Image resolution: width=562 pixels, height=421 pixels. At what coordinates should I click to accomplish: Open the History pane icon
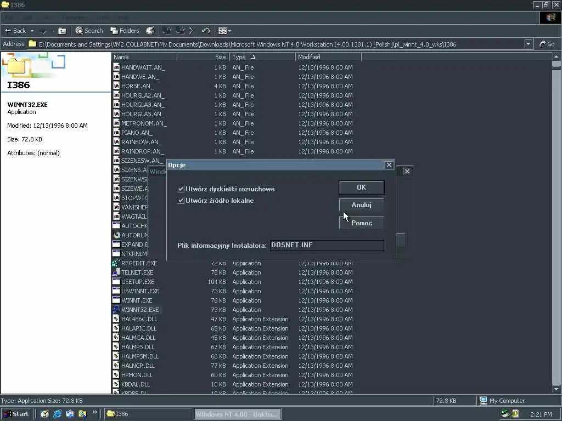pos(150,31)
